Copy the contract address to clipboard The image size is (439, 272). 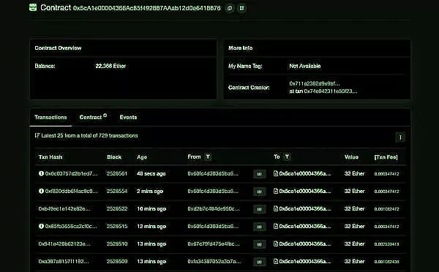(x=230, y=8)
